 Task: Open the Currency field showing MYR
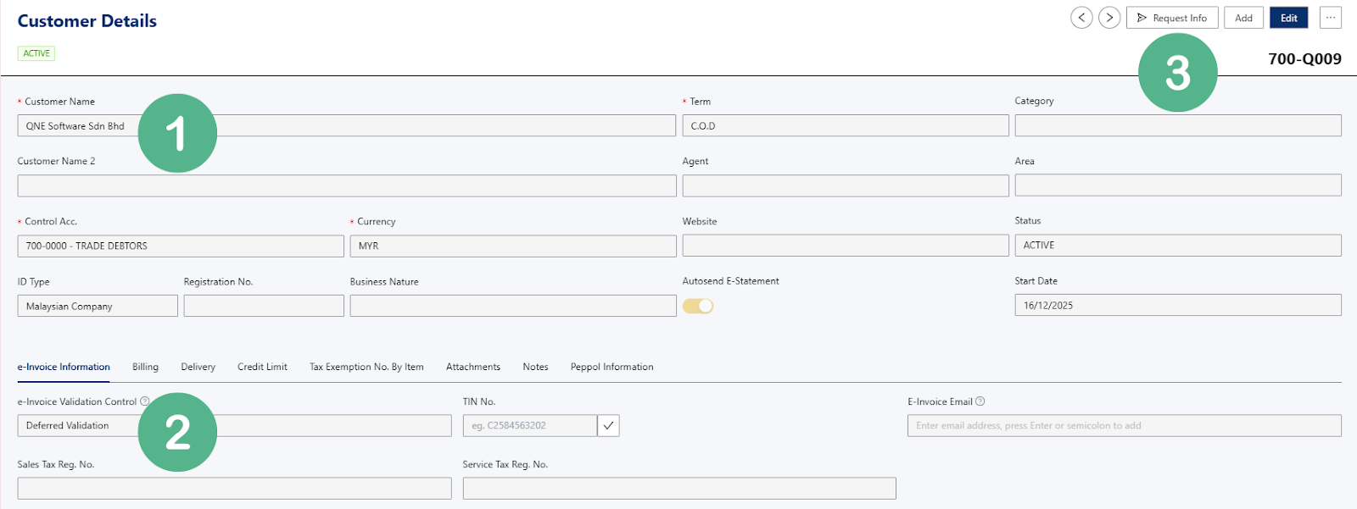512,246
